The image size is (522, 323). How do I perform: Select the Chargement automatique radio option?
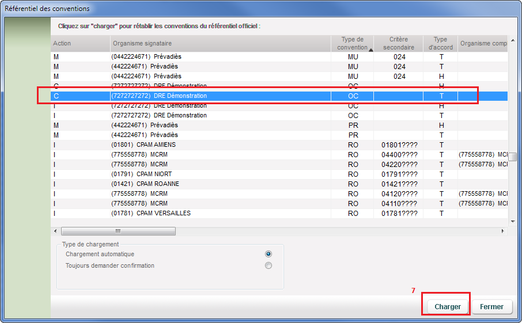[x=268, y=254]
